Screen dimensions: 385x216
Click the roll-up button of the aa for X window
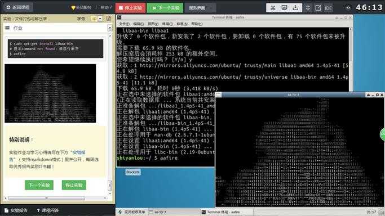click(368, 94)
